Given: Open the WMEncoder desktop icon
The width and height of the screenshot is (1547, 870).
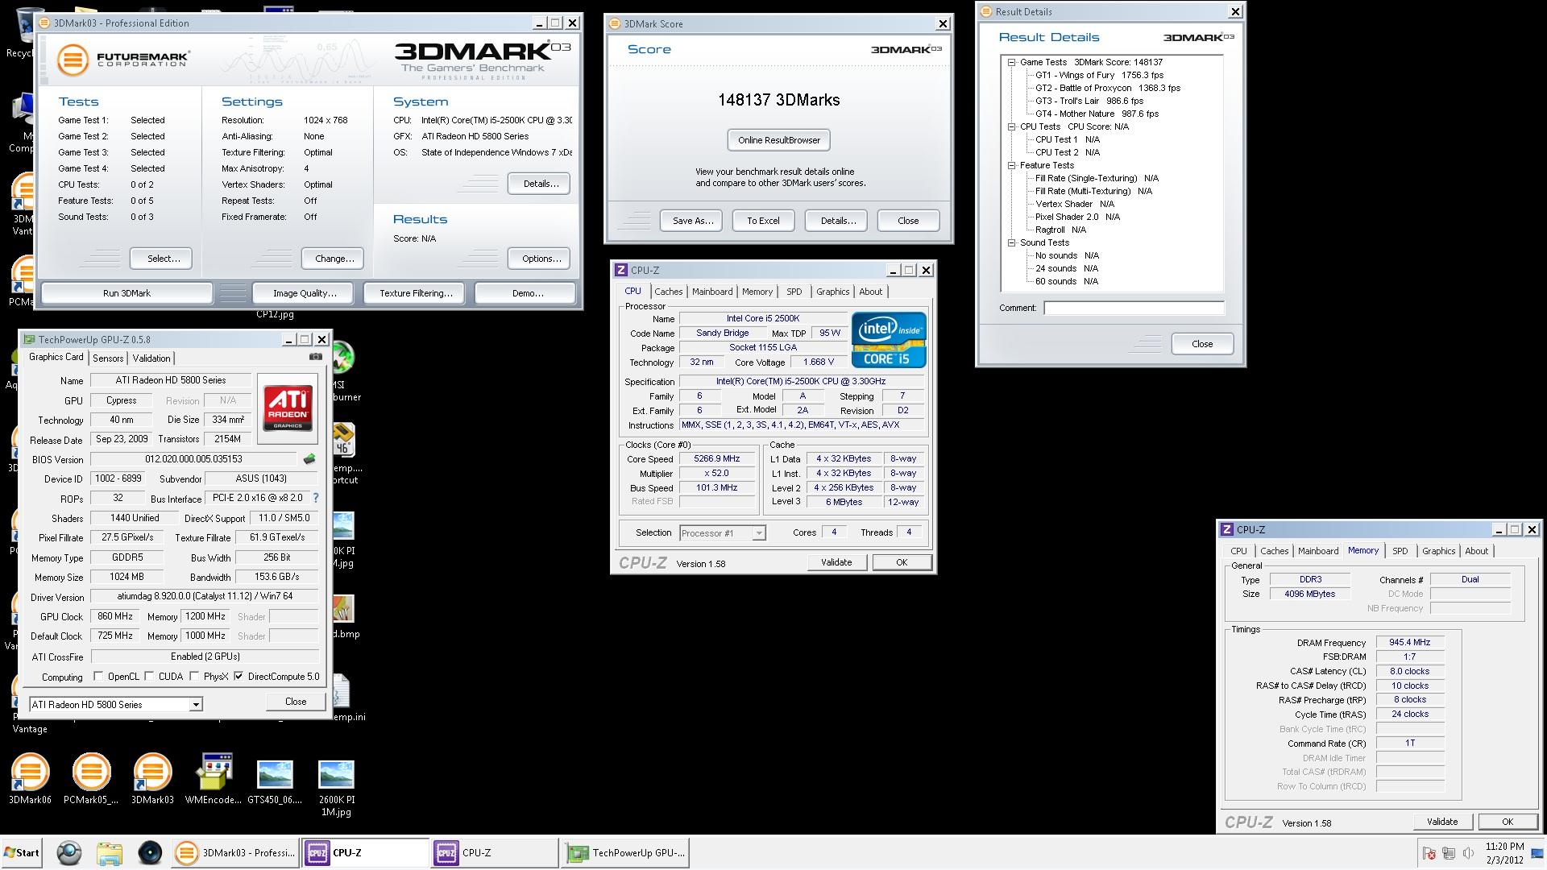Looking at the screenshot, I should [x=214, y=777].
